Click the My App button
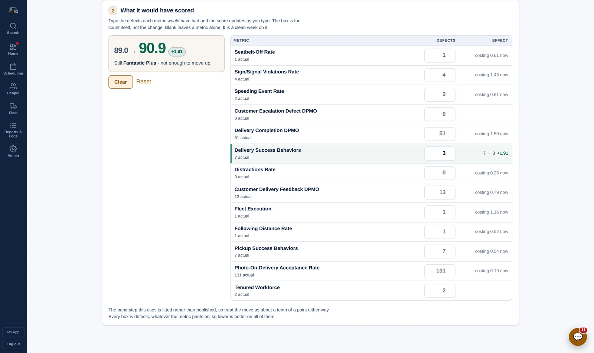 click(x=13, y=332)
